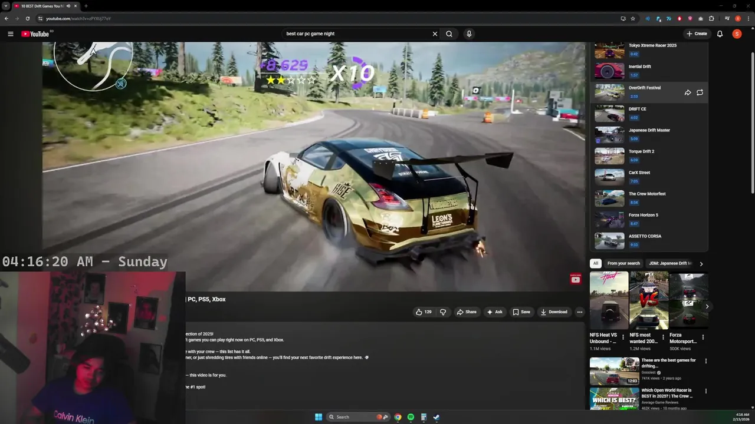Like the video with thumbs up
This screenshot has height=424, width=755.
coord(423,312)
